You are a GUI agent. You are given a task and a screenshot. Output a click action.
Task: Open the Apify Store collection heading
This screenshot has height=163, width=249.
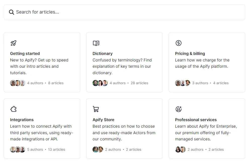tap(103, 120)
